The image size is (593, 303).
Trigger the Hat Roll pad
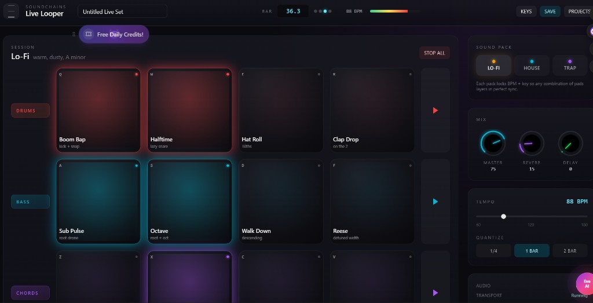(281, 111)
